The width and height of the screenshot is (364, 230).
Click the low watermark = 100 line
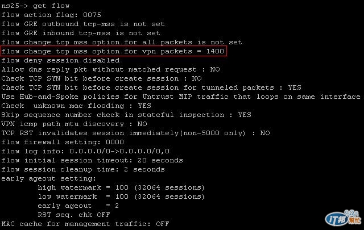click(121, 196)
